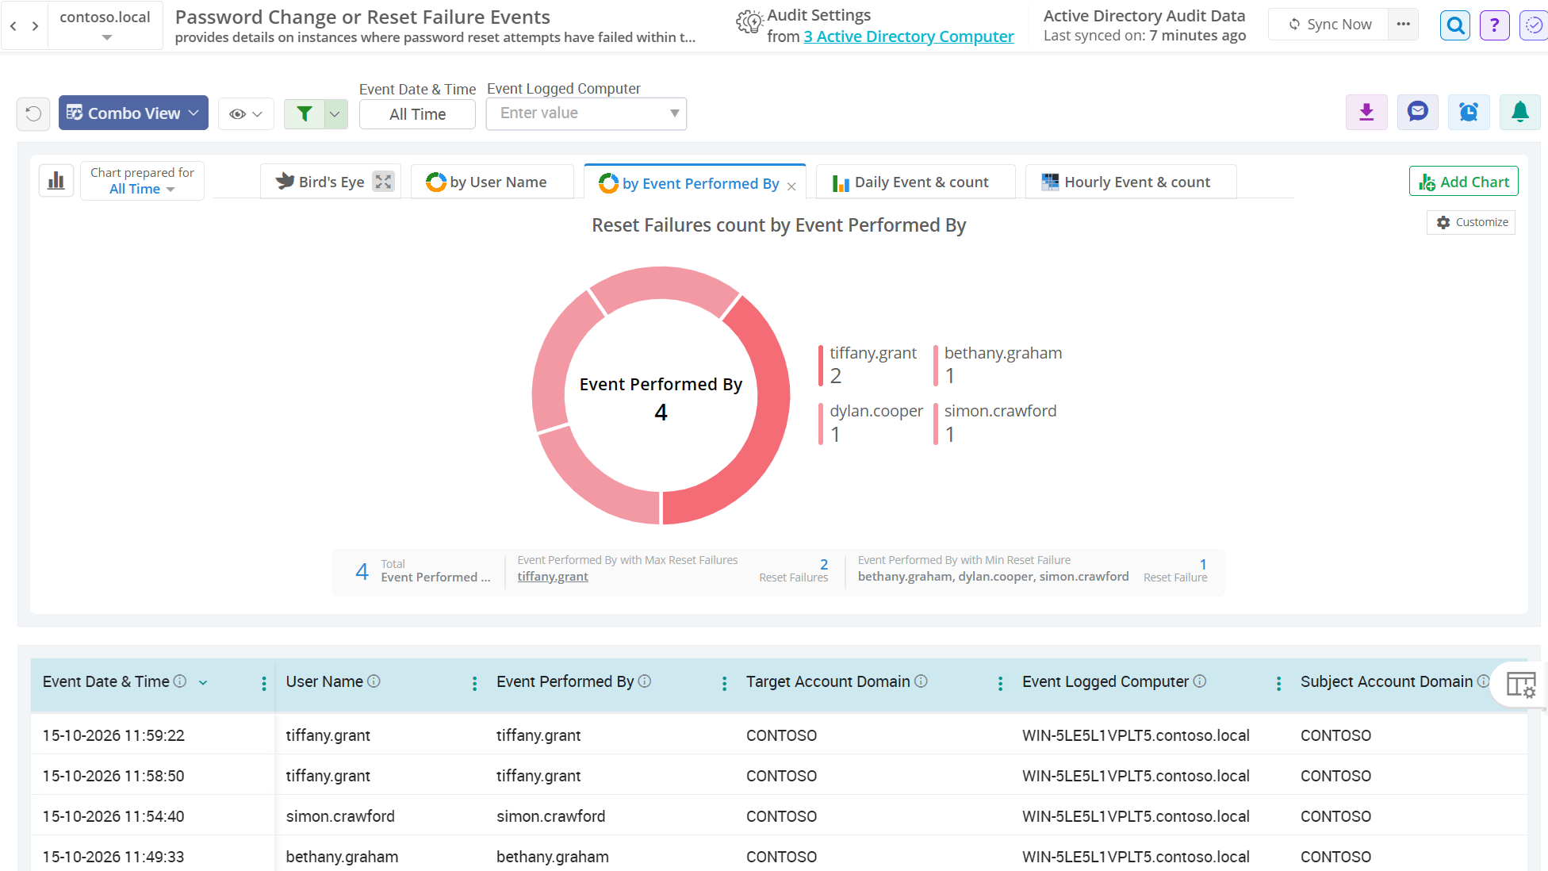Screen dimensions: 1548x871
Task: Open the table column settings icon
Action: (1520, 684)
